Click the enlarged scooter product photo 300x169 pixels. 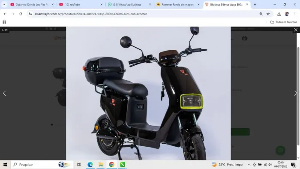(x=148, y=93)
